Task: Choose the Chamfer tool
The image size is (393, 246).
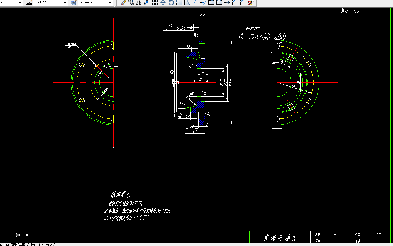Action: tap(234, 2)
